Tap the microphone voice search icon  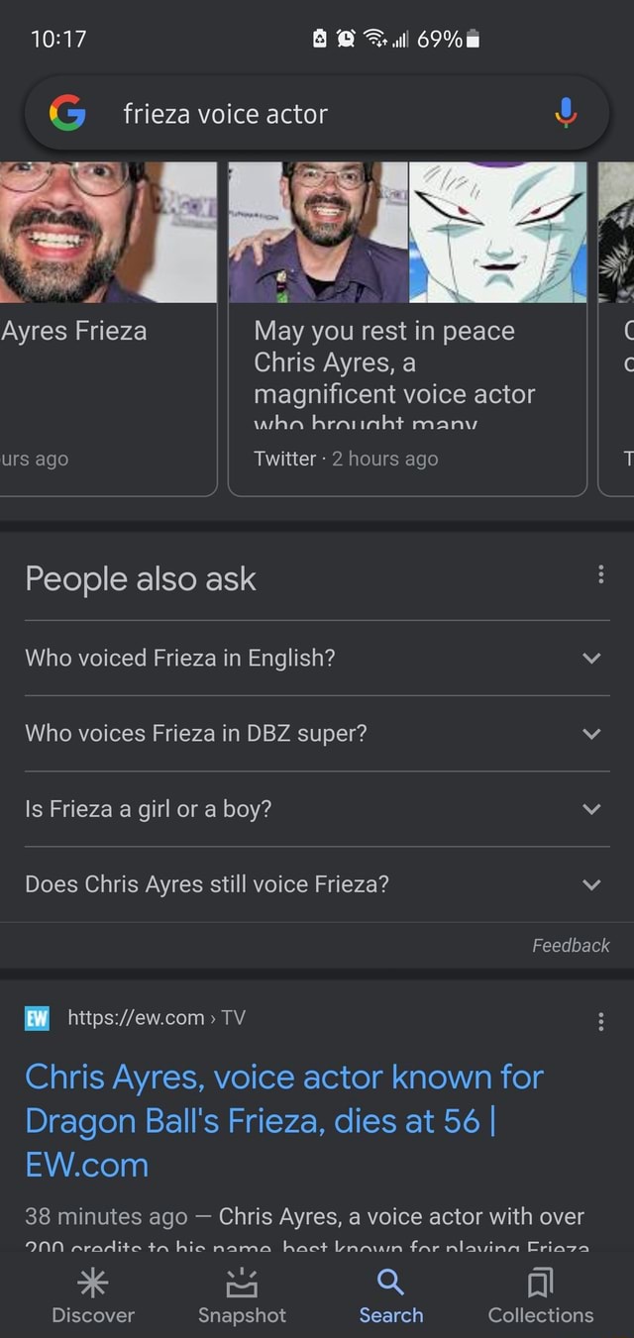coord(565,113)
